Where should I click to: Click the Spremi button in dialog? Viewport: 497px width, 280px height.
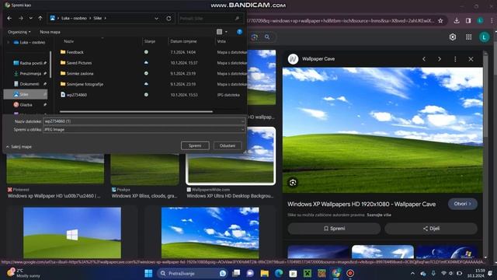tap(195, 145)
